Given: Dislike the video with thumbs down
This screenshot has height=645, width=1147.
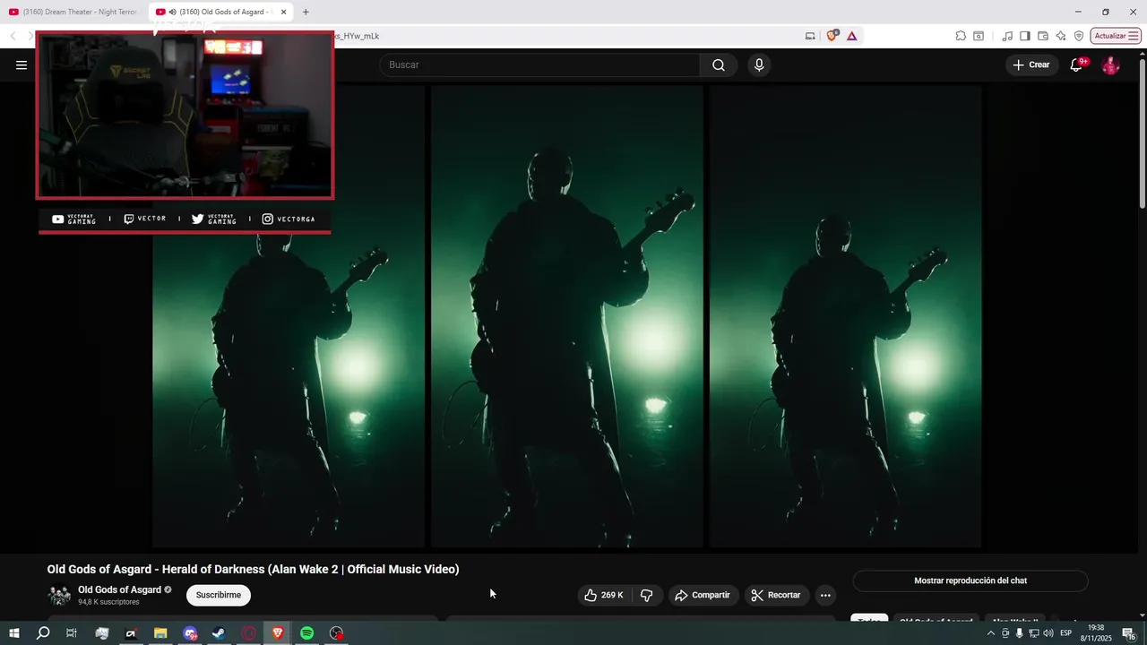Looking at the screenshot, I should click(647, 595).
